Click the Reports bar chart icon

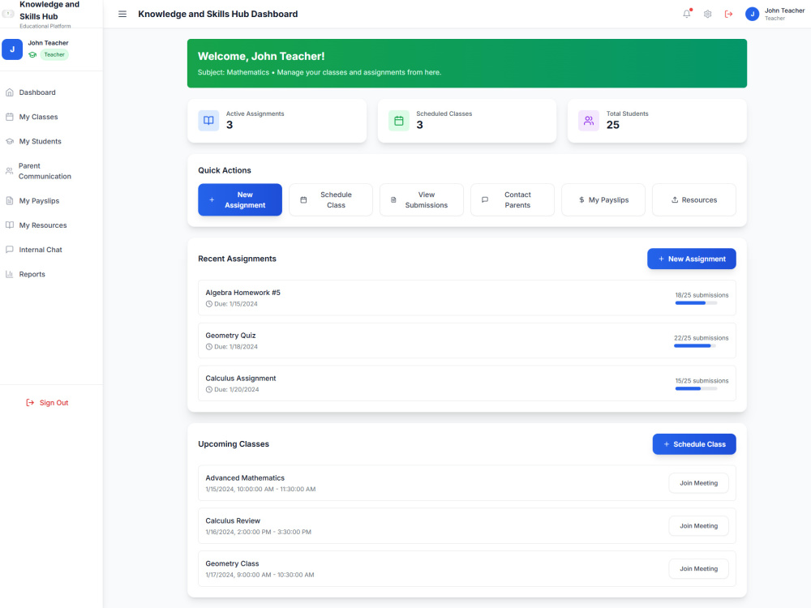coord(9,274)
